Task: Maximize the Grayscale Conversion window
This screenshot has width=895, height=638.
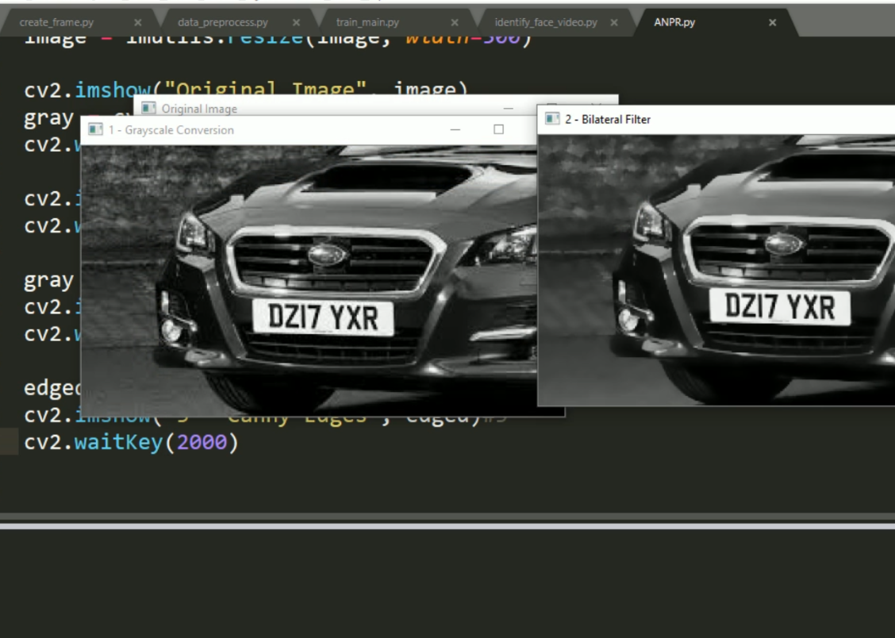Action: click(498, 129)
